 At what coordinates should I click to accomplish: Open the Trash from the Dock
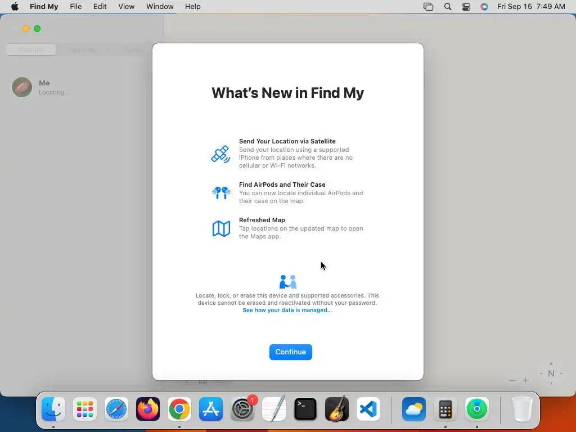point(523,409)
